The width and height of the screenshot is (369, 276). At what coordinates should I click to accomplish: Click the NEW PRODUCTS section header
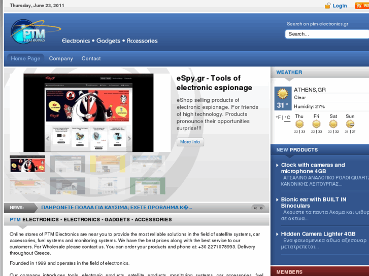[x=297, y=150]
